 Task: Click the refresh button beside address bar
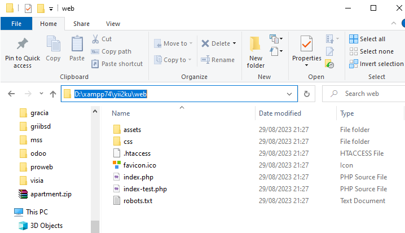tap(307, 94)
